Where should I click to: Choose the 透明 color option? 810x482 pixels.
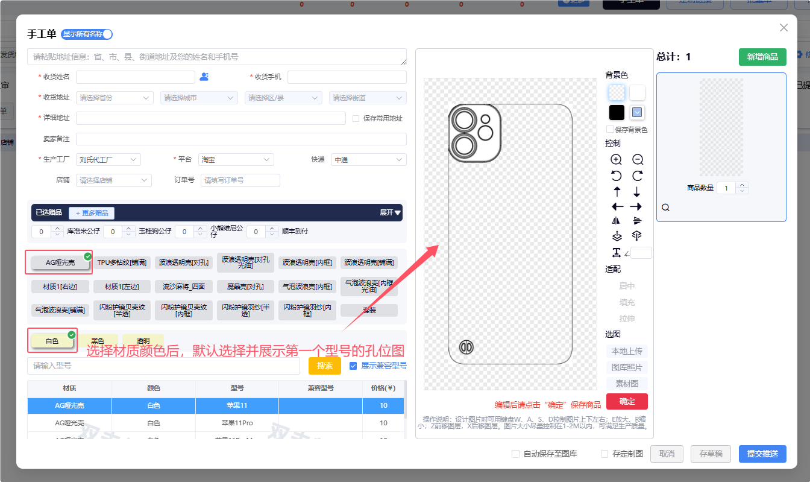point(143,341)
